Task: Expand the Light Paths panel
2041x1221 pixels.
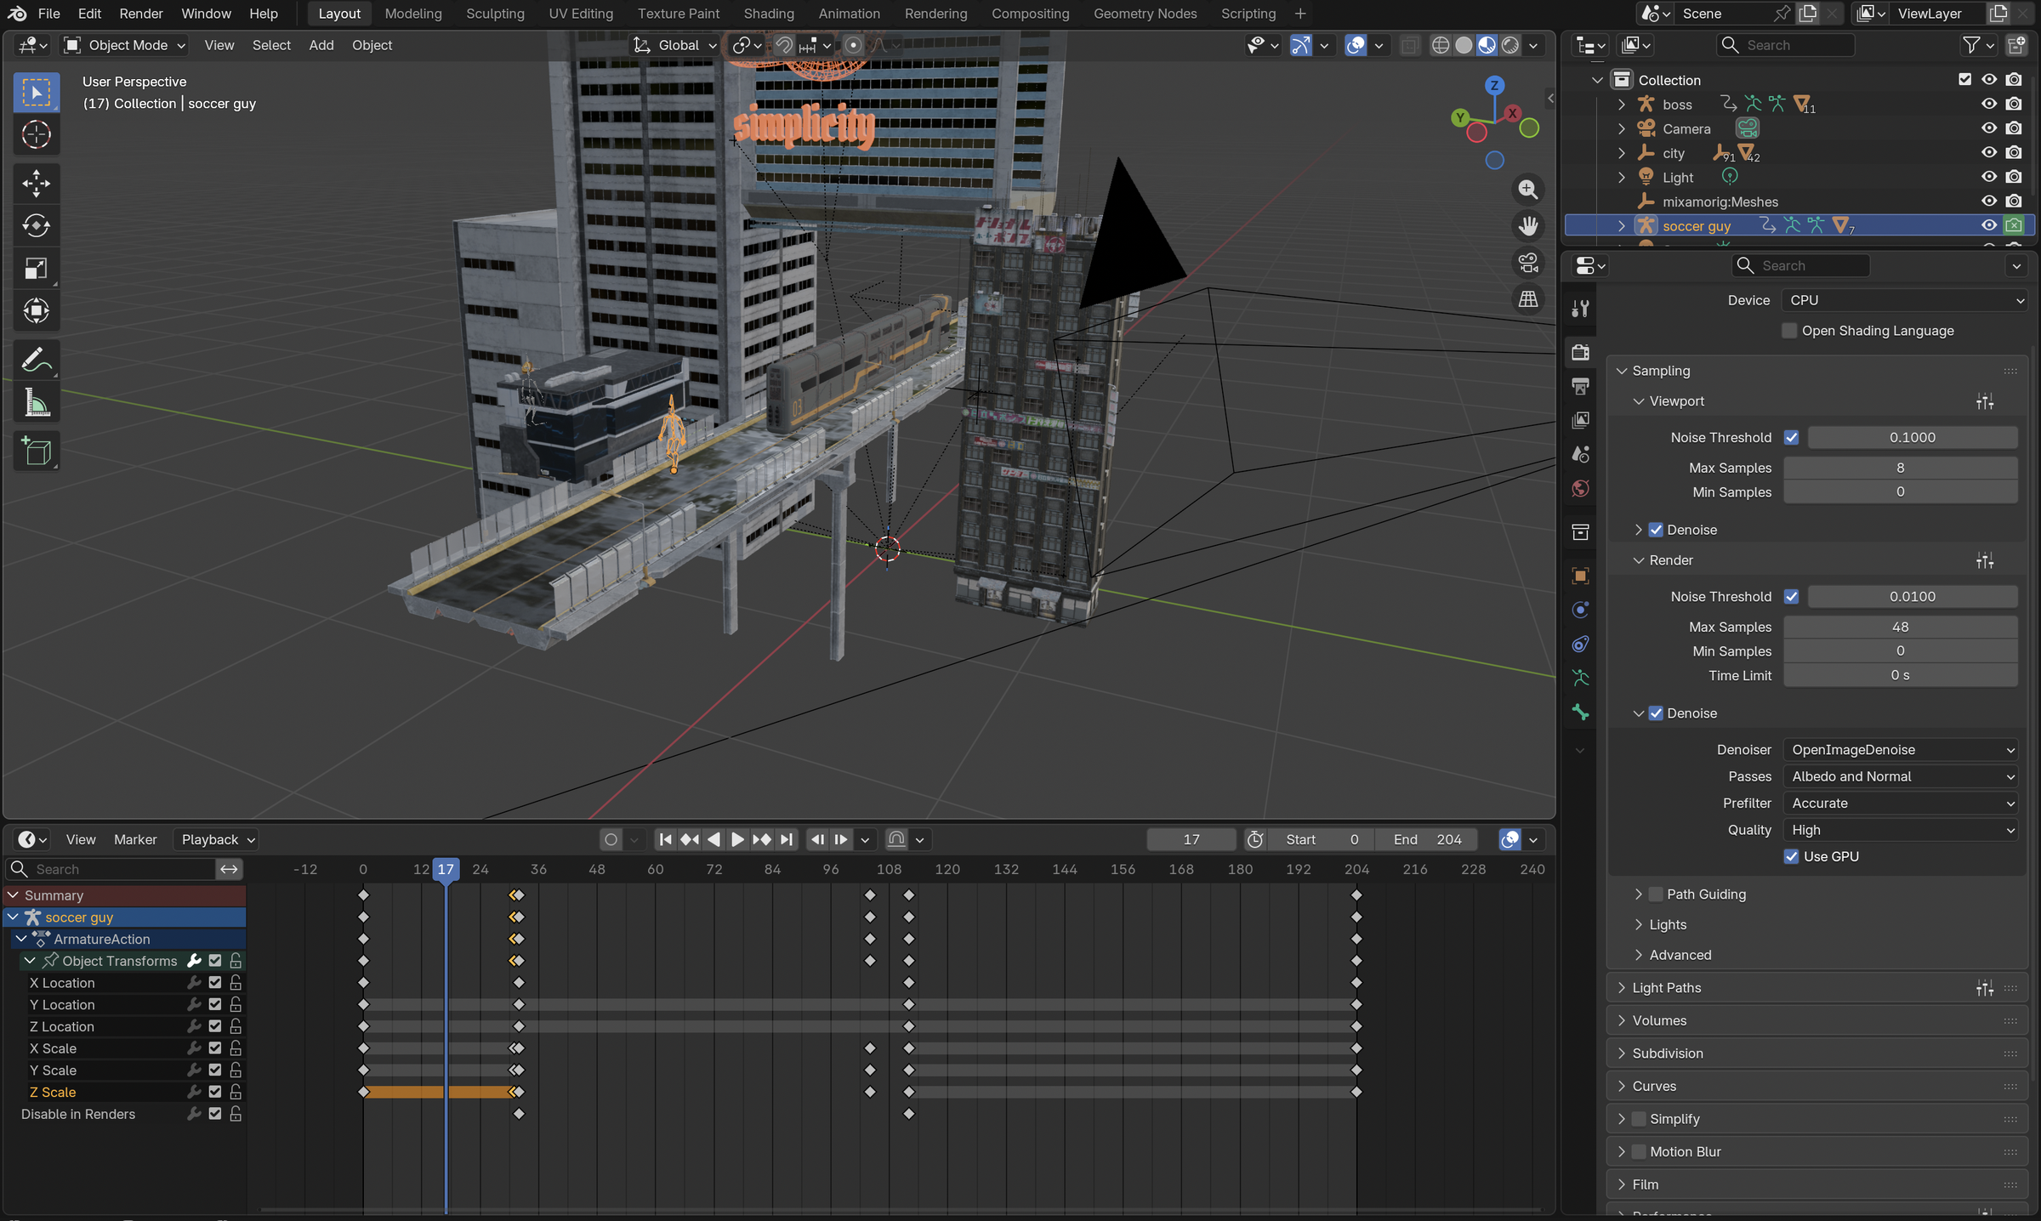Action: (1666, 987)
